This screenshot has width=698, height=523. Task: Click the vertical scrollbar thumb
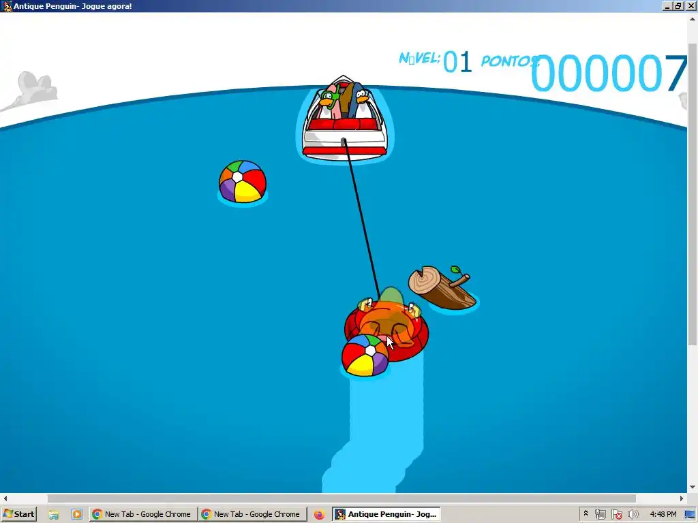[x=693, y=193]
